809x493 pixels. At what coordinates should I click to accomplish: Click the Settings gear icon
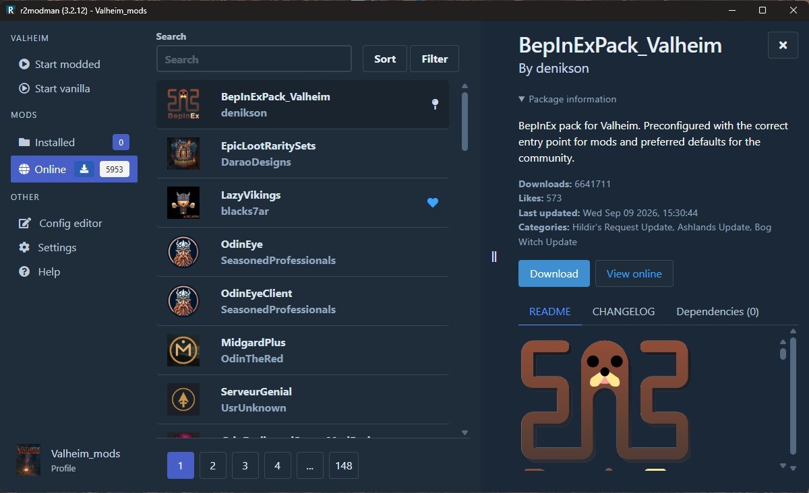(24, 247)
